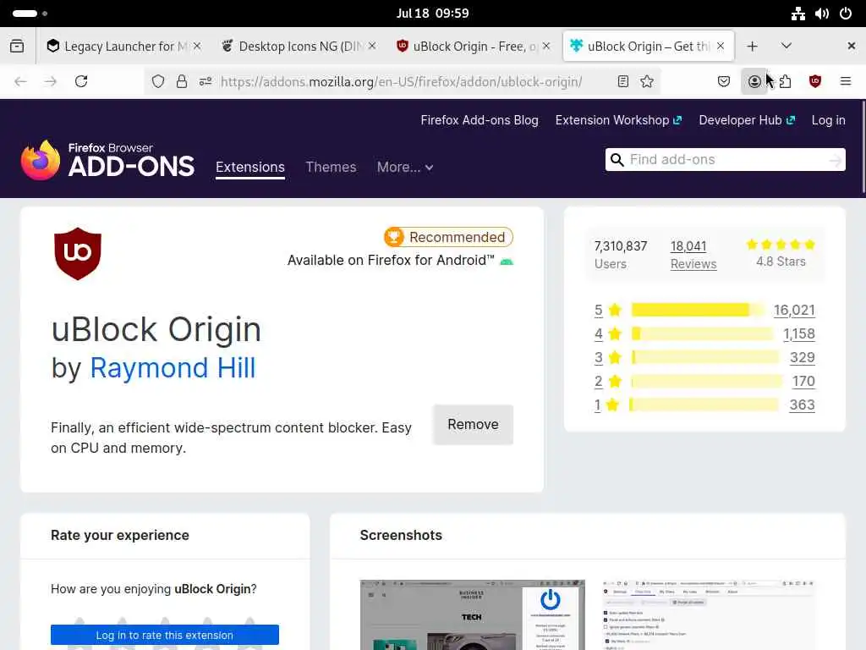The image size is (866, 650).
Task: Go back to previous page
Action: (x=20, y=82)
